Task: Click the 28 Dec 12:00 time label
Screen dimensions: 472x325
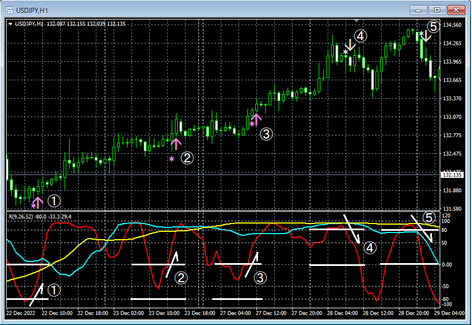Action: point(378,313)
